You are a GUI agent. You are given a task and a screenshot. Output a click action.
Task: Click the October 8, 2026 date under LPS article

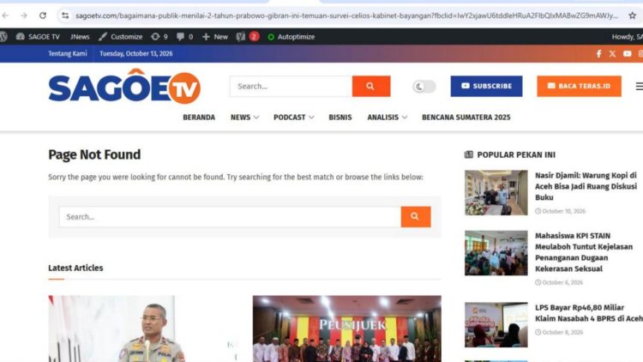(x=559, y=332)
